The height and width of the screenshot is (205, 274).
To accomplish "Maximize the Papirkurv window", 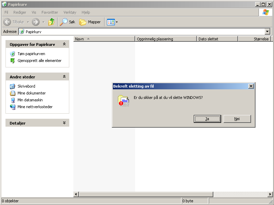I will click(263, 4).
